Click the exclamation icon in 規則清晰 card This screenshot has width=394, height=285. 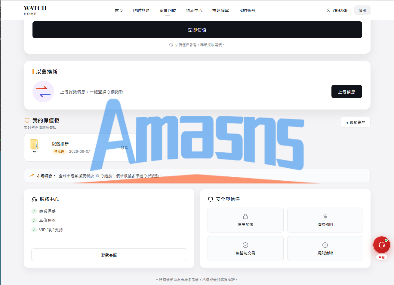(325, 245)
